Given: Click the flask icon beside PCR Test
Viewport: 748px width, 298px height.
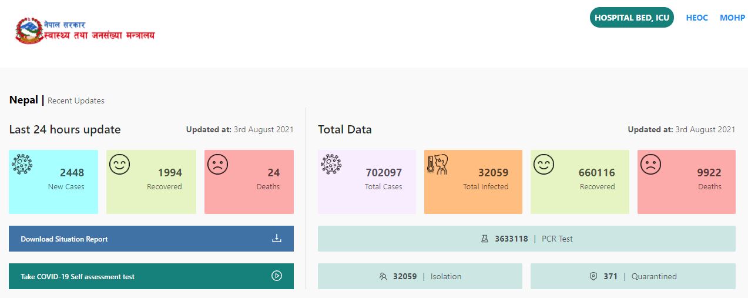Looking at the screenshot, I should point(485,239).
